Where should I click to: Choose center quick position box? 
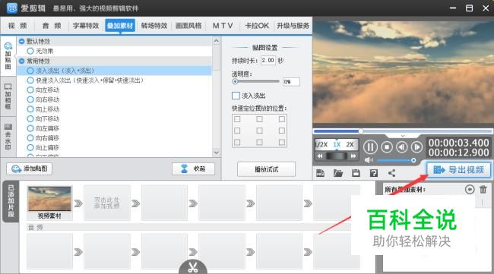(259, 131)
